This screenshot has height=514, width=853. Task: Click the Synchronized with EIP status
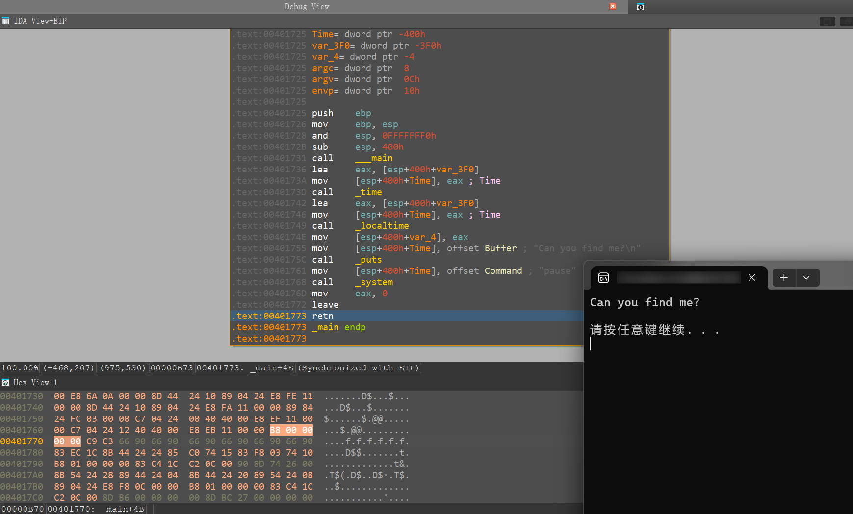tap(359, 368)
